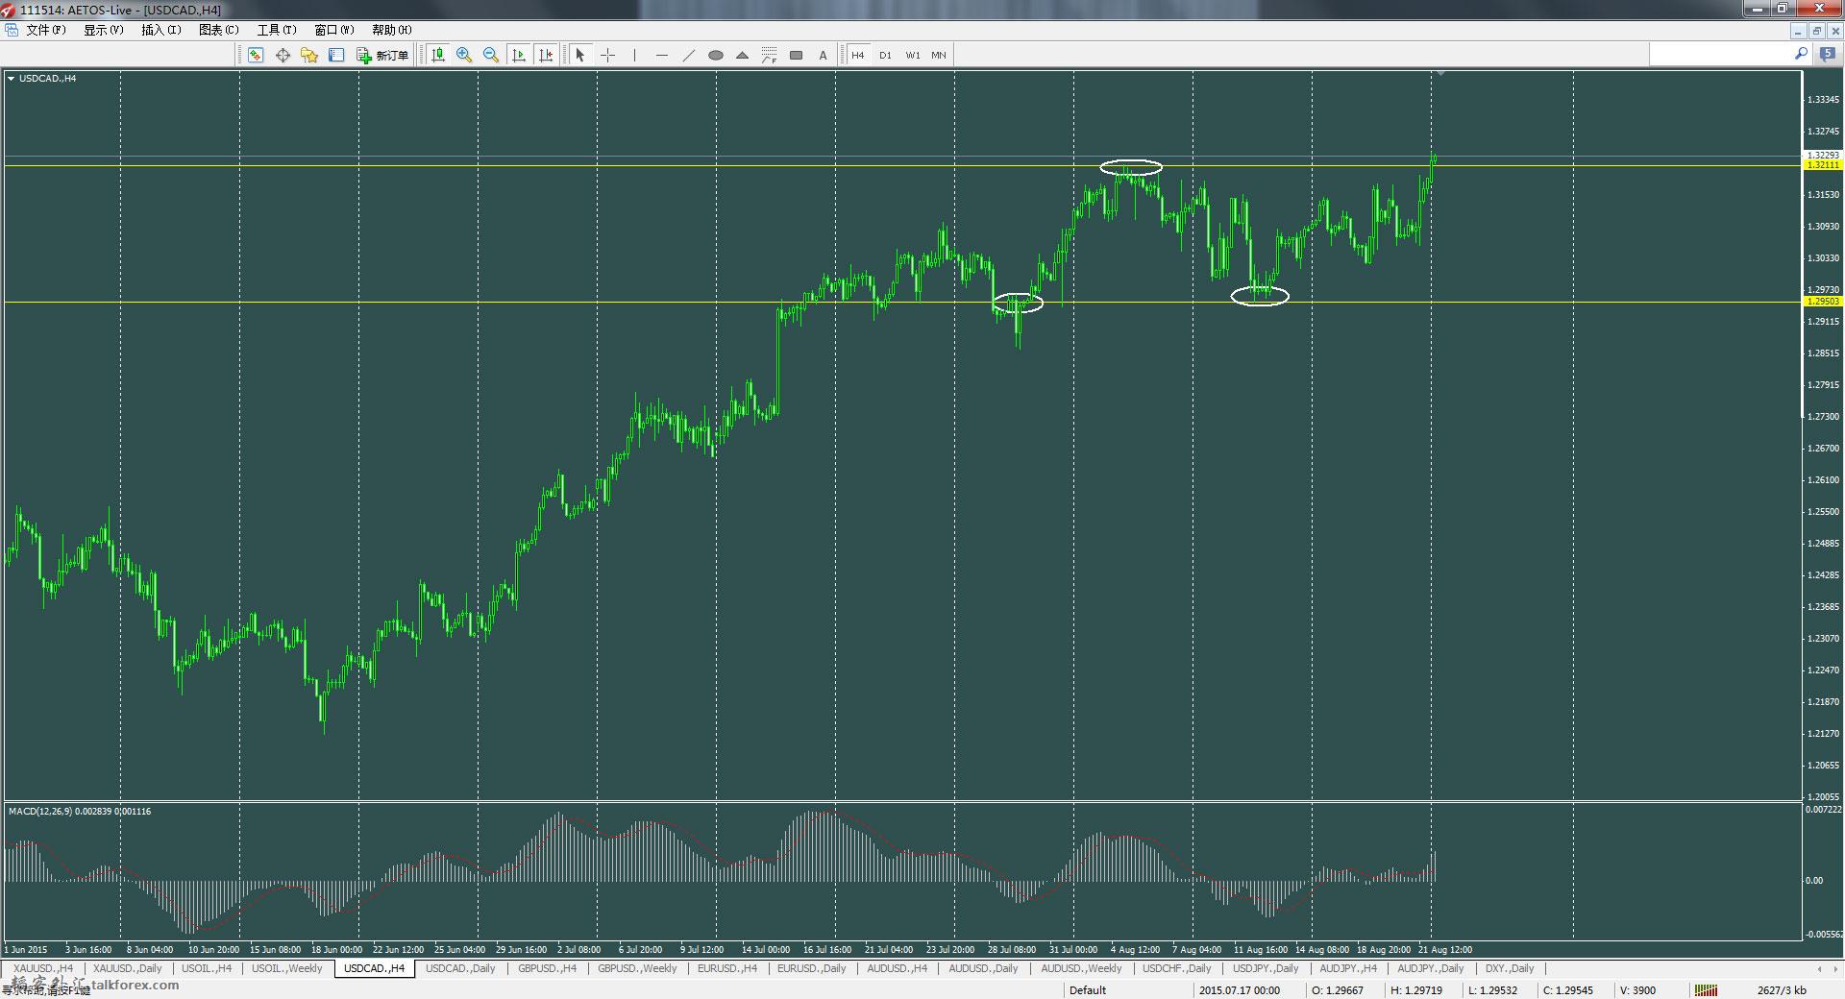Toggle chart shift
The image size is (1845, 999).
tap(546, 55)
